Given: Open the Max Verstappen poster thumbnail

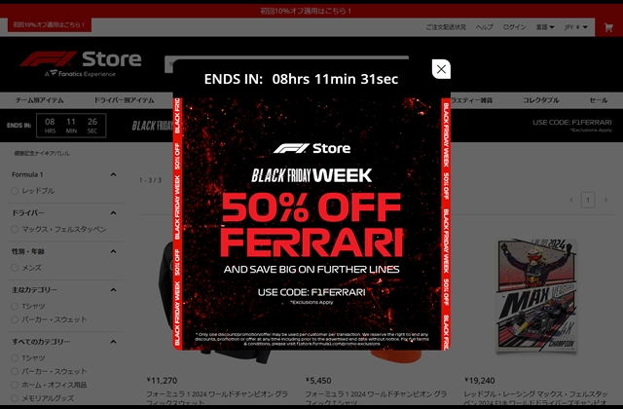Looking at the screenshot, I should coord(536,294).
